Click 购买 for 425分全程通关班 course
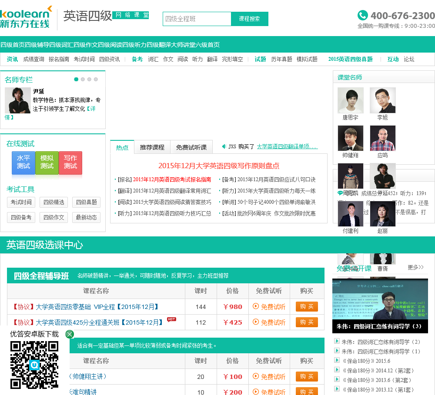 (307, 322)
